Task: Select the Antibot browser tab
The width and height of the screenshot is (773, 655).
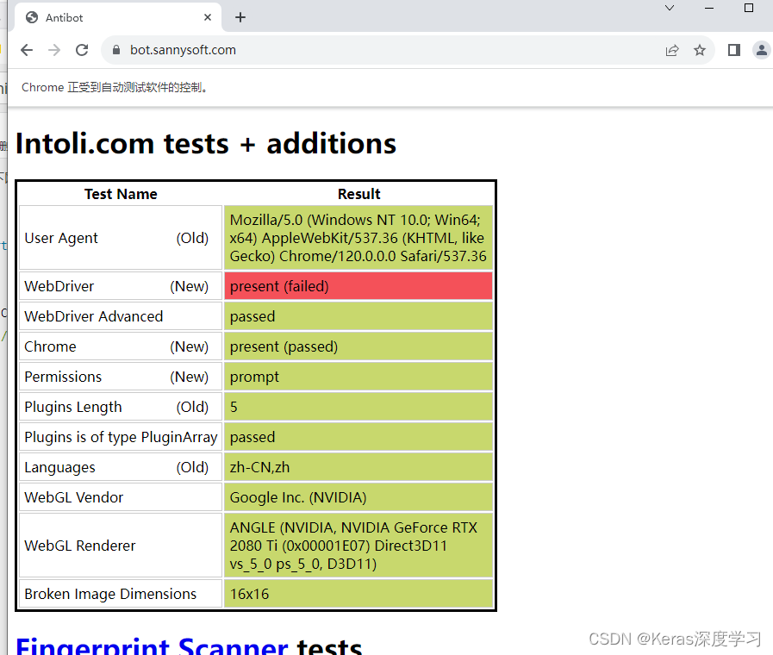Action: 118,18
